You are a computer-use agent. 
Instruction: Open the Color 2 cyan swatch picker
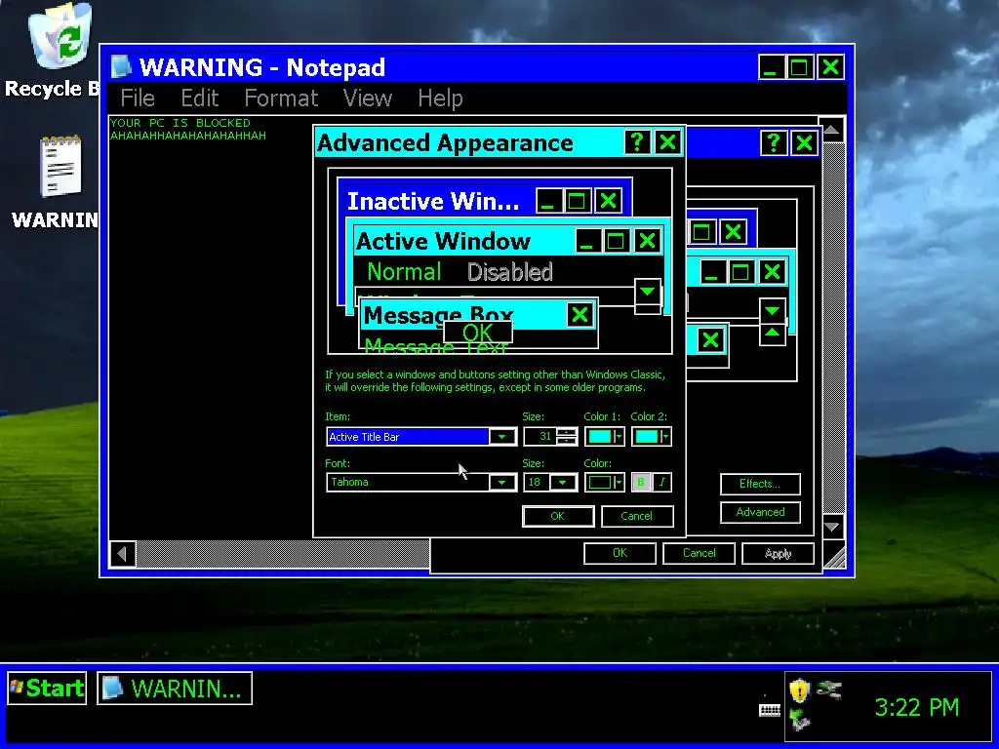pos(651,436)
